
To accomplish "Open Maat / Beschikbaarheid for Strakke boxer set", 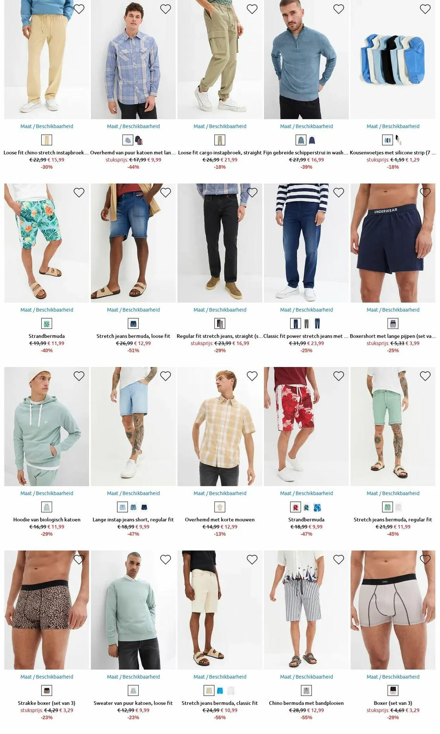I will click(47, 677).
